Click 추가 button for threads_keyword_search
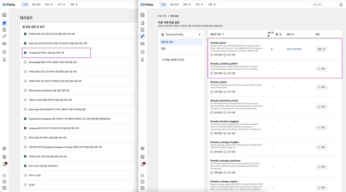The image size is (346, 192). (321, 107)
